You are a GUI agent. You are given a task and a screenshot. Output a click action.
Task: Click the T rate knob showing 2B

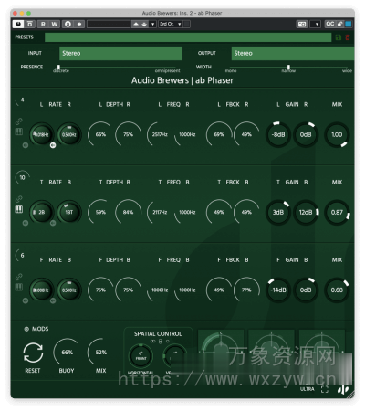(41, 212)
